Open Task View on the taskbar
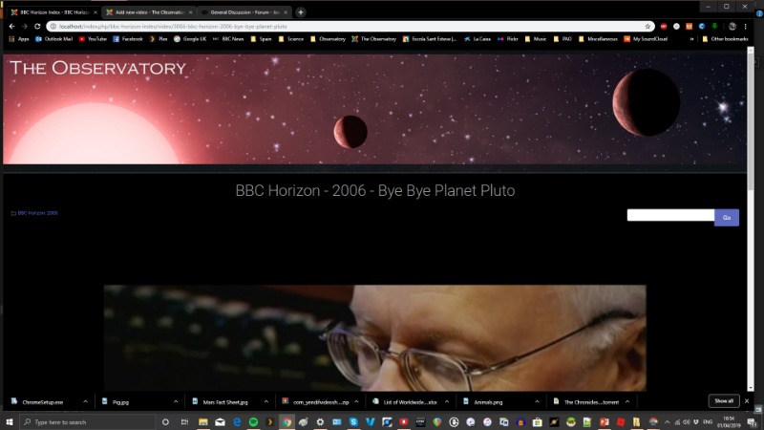Viewport: 764px width, 430px height. coord(184,421)
